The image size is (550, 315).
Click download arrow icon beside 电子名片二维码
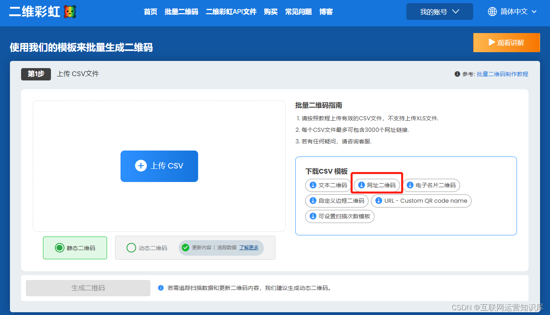(x=410, y=185)
